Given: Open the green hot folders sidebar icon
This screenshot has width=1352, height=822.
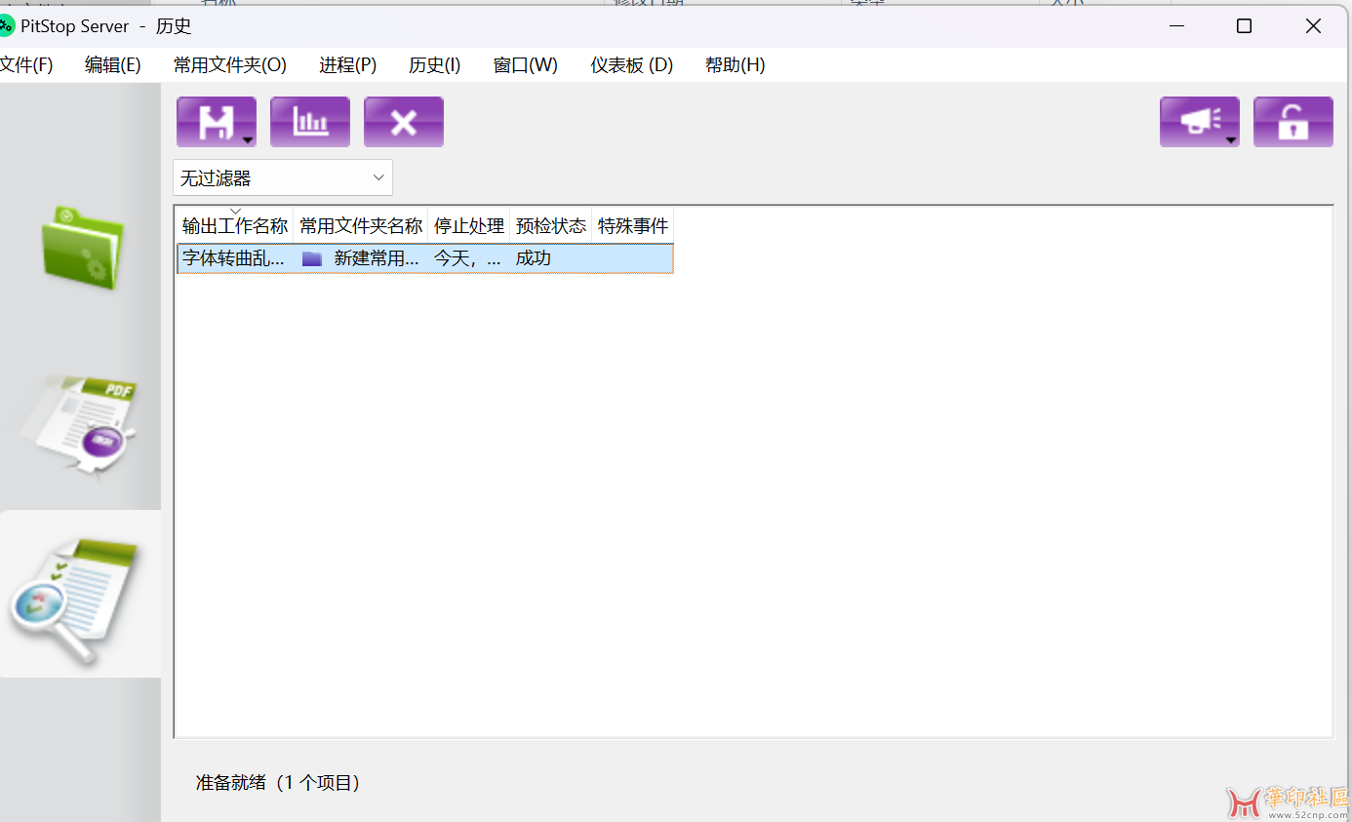Looking at the screenshot, I should [82, 248].
